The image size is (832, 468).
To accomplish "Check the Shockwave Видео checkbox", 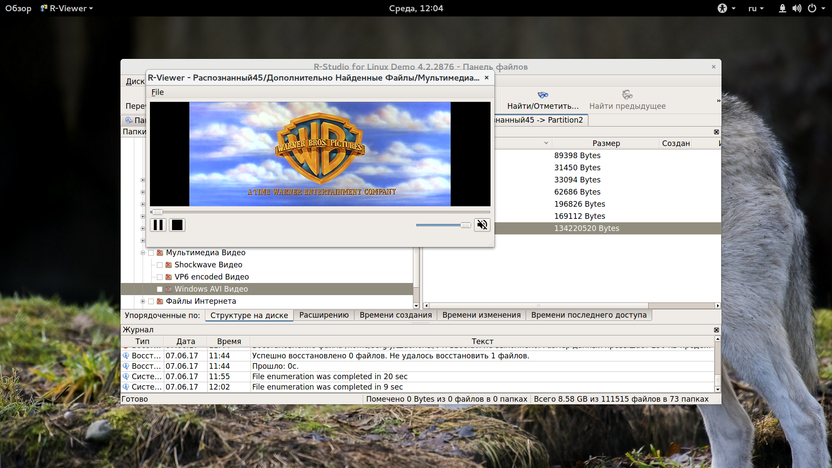I will (160, 265).
